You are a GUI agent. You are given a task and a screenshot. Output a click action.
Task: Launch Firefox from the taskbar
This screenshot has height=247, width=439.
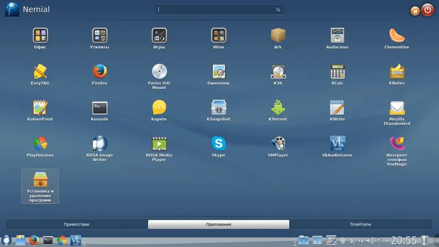point(34,240)
